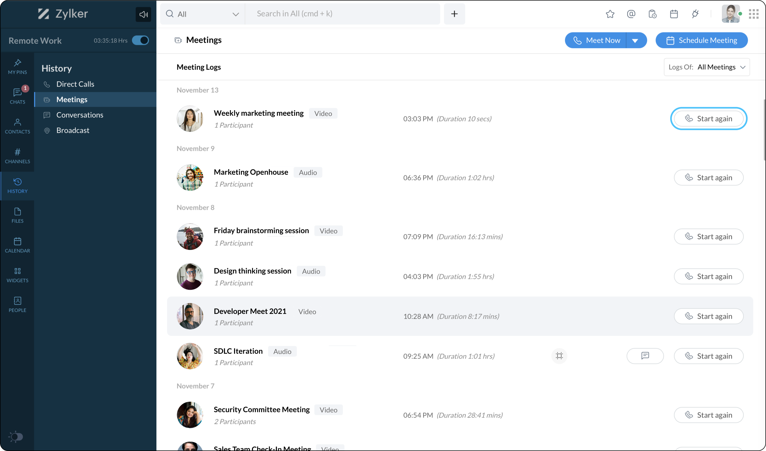Image resolution: width=766 pixels, height=451 pixels.
Task: Open apps grid icon at top right
Action: click(x=753, y=14)
